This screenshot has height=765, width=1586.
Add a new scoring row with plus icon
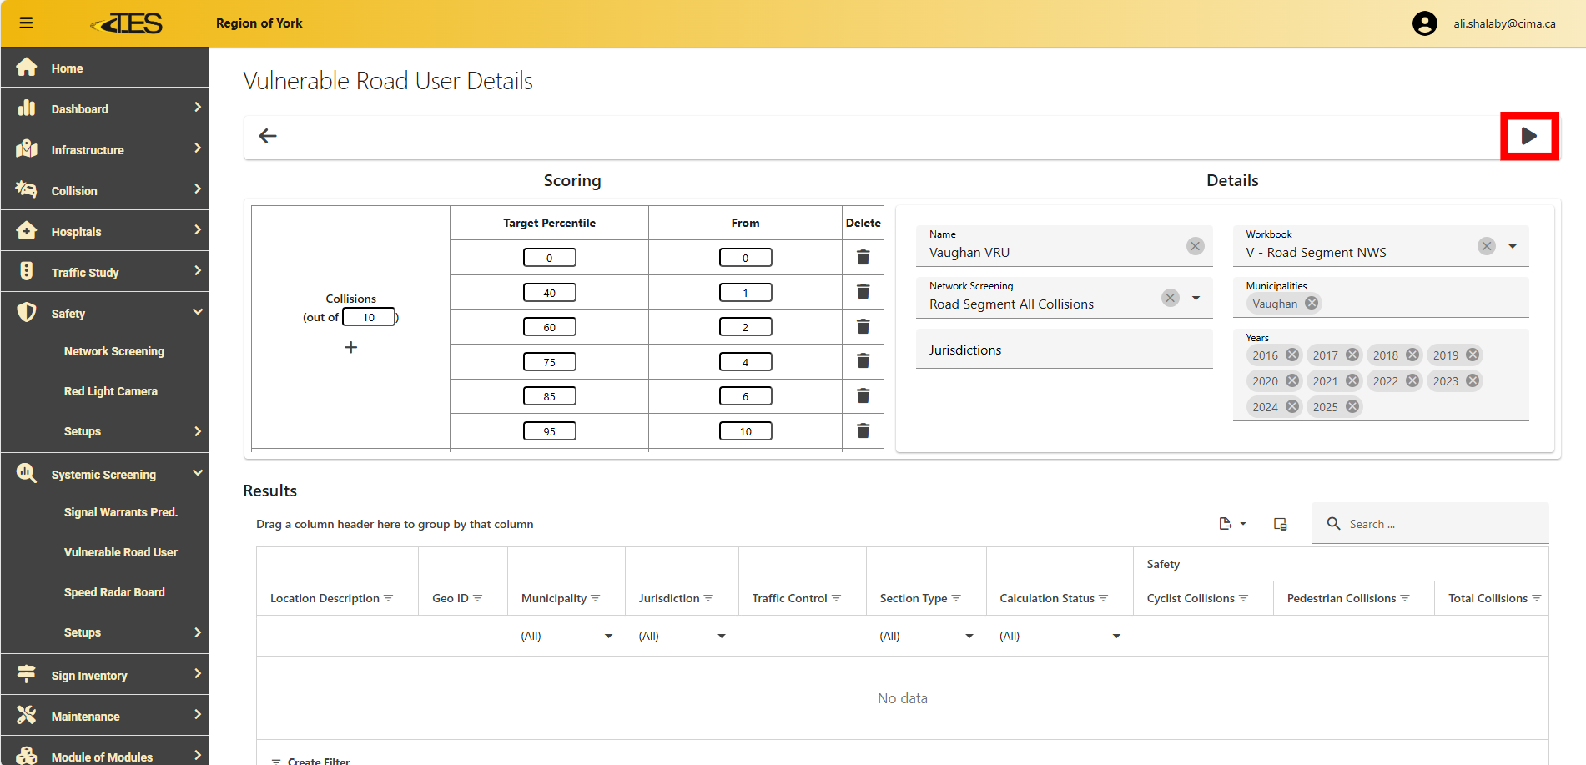click(350, 347)
